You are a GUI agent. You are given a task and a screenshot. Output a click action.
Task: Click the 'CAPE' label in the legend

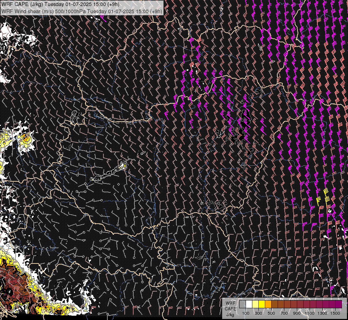pos(230,309)
